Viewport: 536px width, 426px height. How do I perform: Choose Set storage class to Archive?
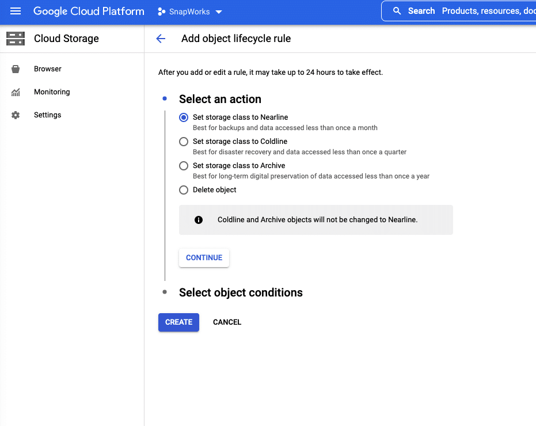coord(184,166)
